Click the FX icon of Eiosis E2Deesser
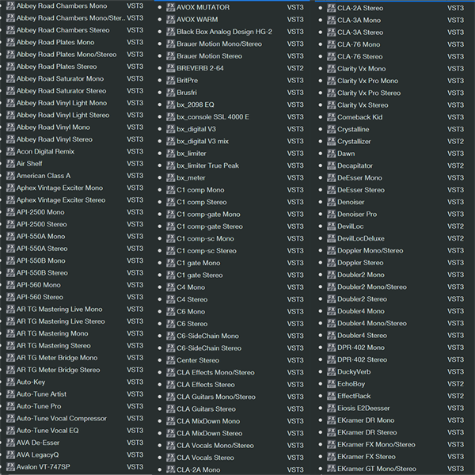Image resolution: width=475 pixels, height=475 pixels. 332,408
